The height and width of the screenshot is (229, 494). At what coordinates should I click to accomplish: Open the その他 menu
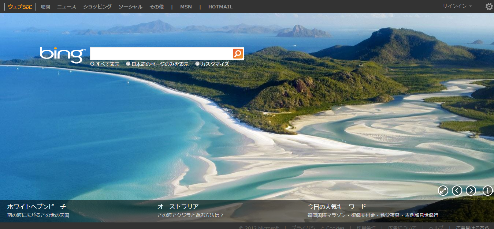[156, 7]
